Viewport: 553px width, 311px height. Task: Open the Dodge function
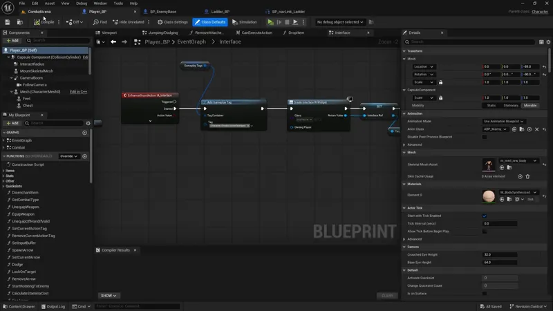[x=17, y=265]
